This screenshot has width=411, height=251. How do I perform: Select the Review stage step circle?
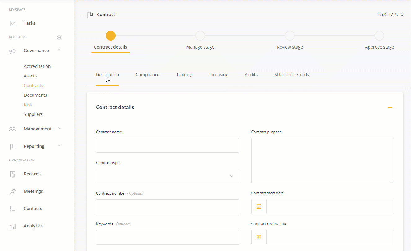(290, 36)
